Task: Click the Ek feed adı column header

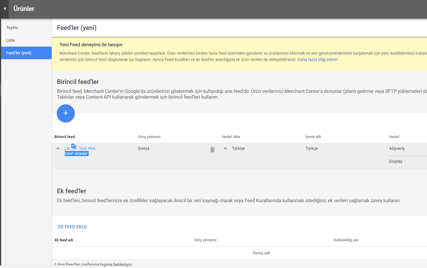Action: click(64, 240)
